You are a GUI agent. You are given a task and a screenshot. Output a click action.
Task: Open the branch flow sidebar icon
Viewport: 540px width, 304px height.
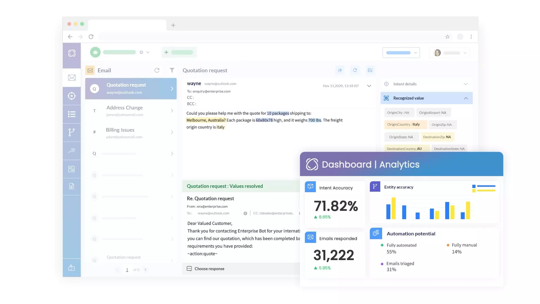click(72, 132)
